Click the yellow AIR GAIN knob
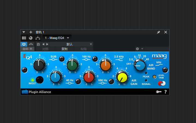196x123 pixels. tap(122, 77)
